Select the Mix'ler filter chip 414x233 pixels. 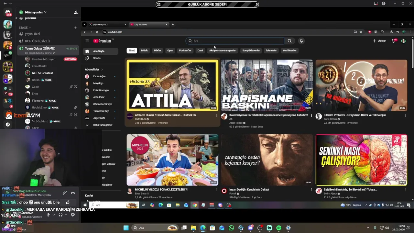click(x=158, y=50)
